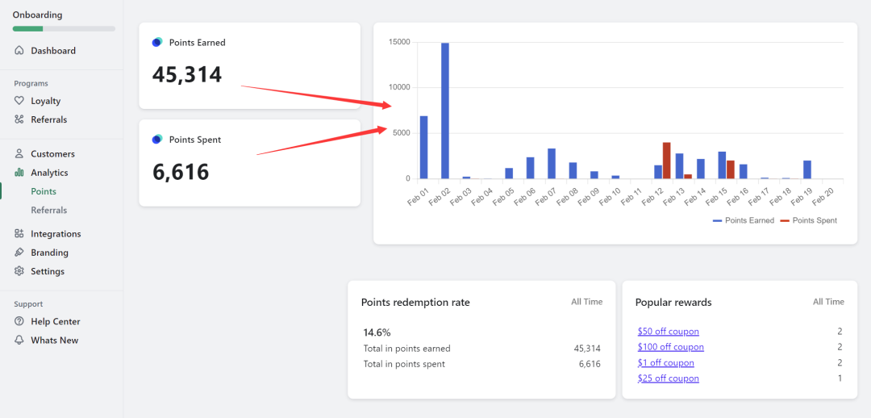Click the red Feb 12 points spent bar
This screenshot has width=871, height=418.
(x=667, y=161)
